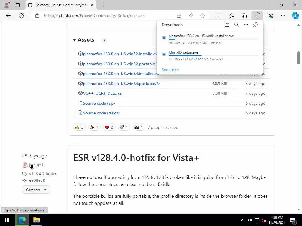
Task: Toggle the Downloads toolbar button
Action: coord(257,16)
